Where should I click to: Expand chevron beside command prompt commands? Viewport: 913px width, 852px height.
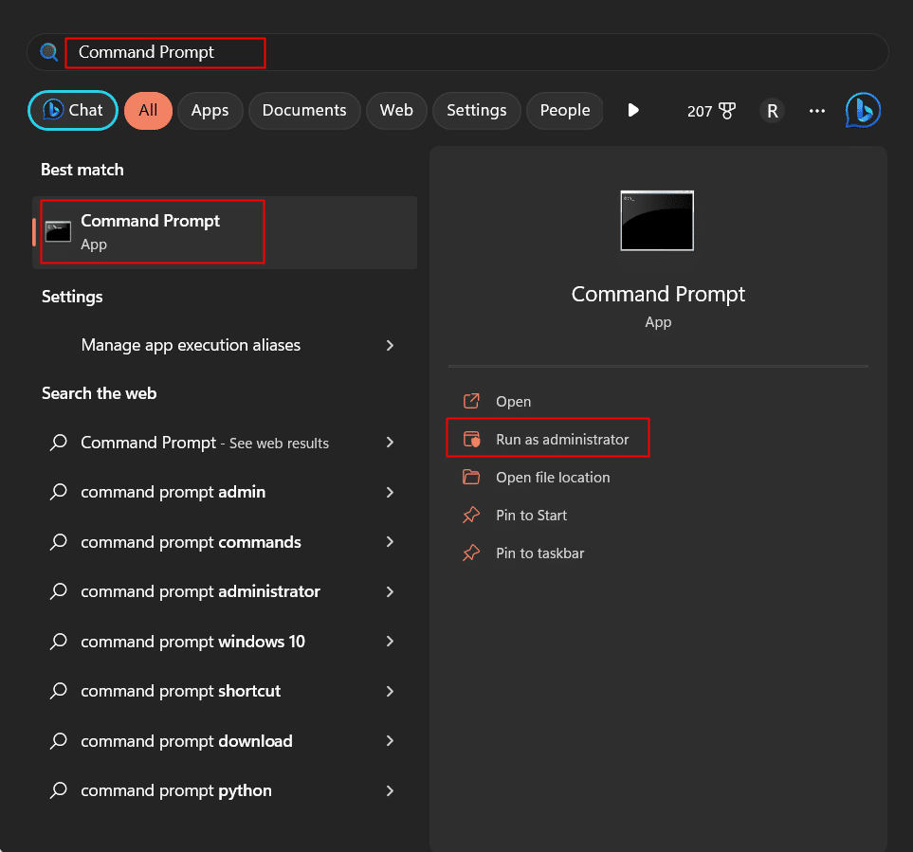(x=390, y=542)
